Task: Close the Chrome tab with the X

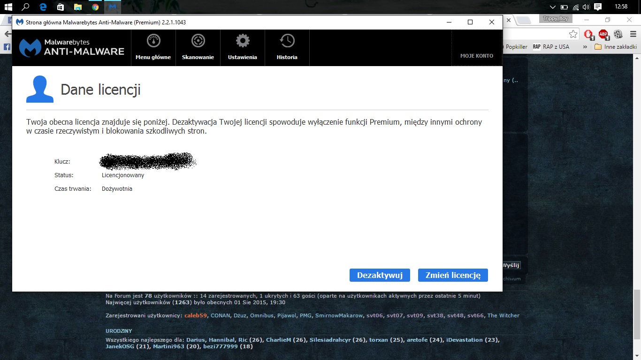Action: [x=510, y=20]
